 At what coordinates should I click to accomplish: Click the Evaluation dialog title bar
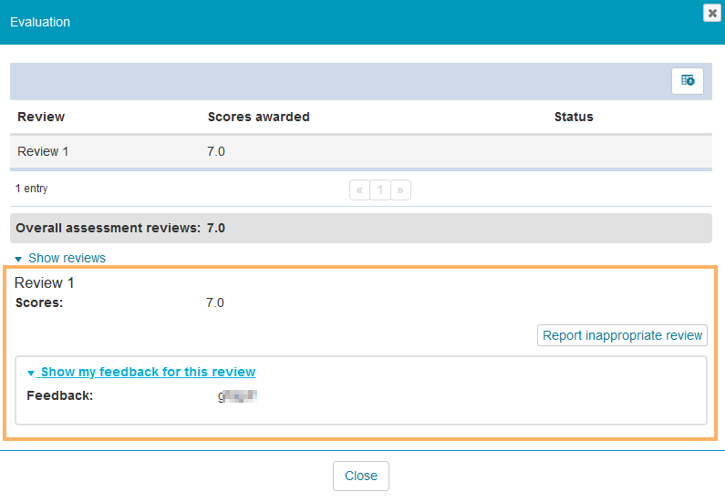(x=347, y=22)
